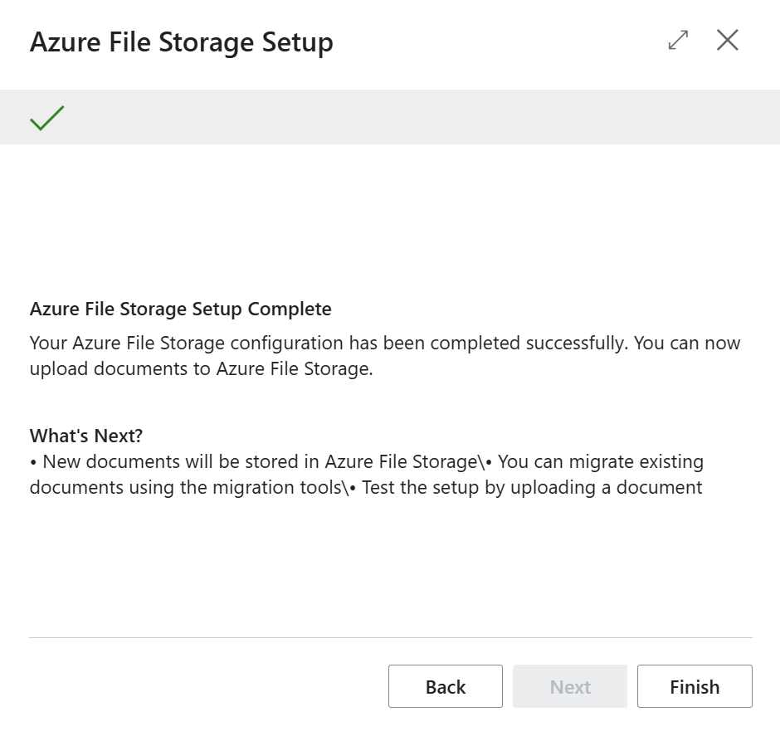Close the Azure File Storage Setup dialog
This screenshot has width=780, height=736.
tap(727, 40)
